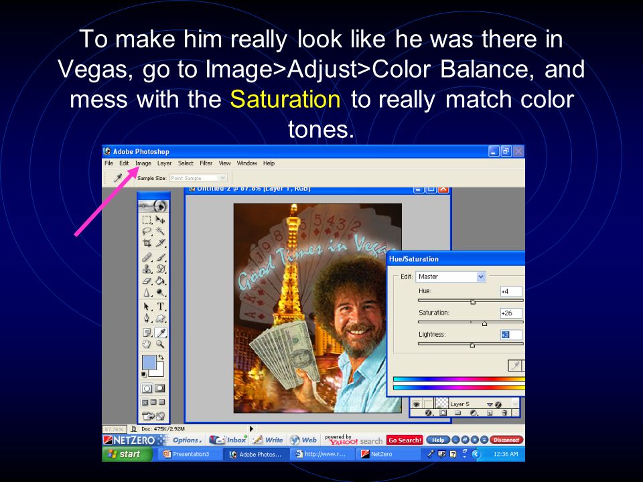Reset default foreground and background colors
This screenshot has width=643, height=482.
click(x=144, y=374)
